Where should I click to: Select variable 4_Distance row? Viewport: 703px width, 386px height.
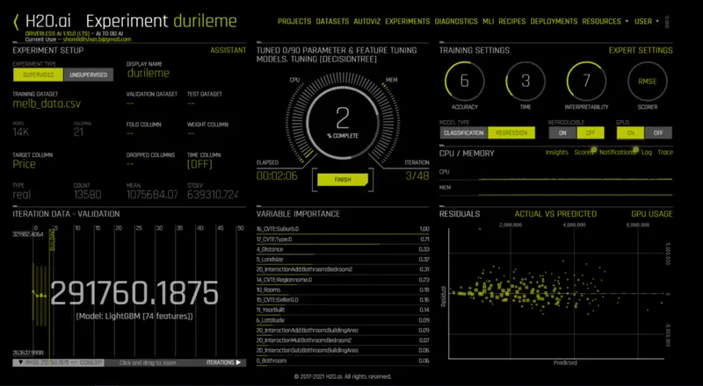[343, 249]
